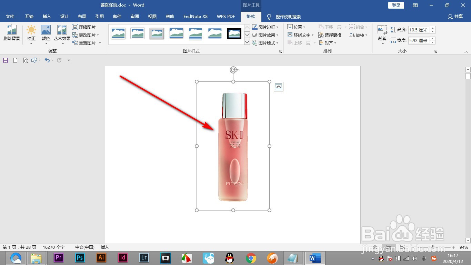Click the Print Preview icon in quick toolbar

tap(25, 60)
